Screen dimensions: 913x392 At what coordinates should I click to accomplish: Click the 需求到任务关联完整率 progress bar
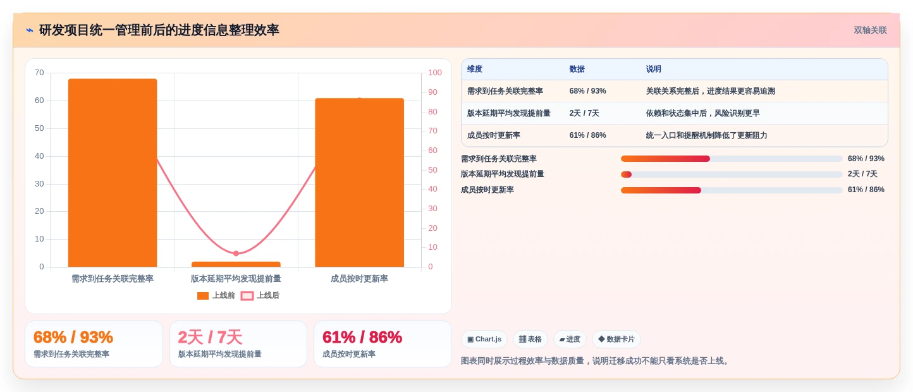(x=732, y=159)
